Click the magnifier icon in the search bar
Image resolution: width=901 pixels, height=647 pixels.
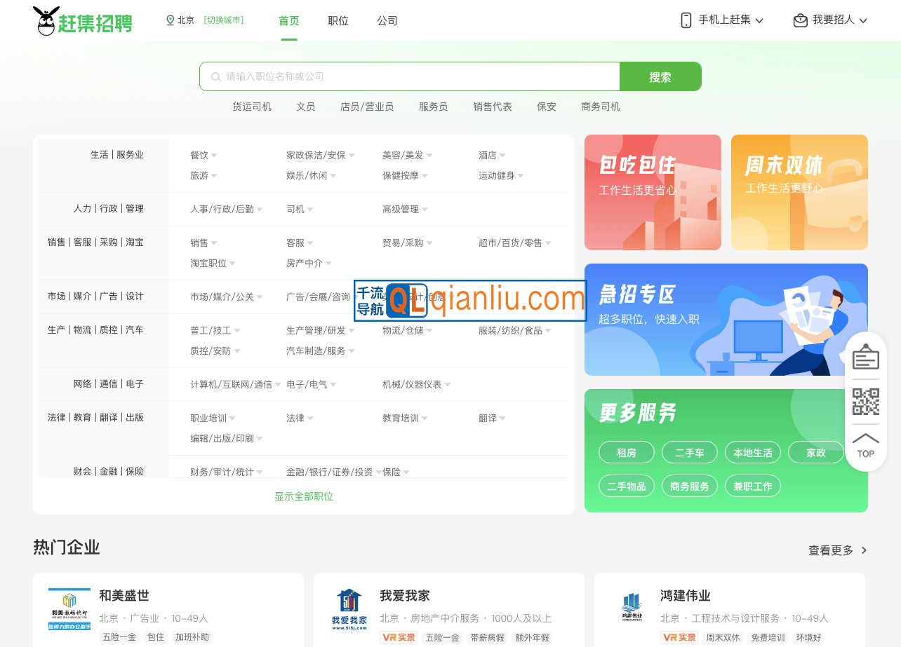pyautogui.click(x=215, y=76)
